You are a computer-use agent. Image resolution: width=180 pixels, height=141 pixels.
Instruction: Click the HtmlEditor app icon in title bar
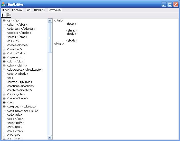click(x=3, y=4)
